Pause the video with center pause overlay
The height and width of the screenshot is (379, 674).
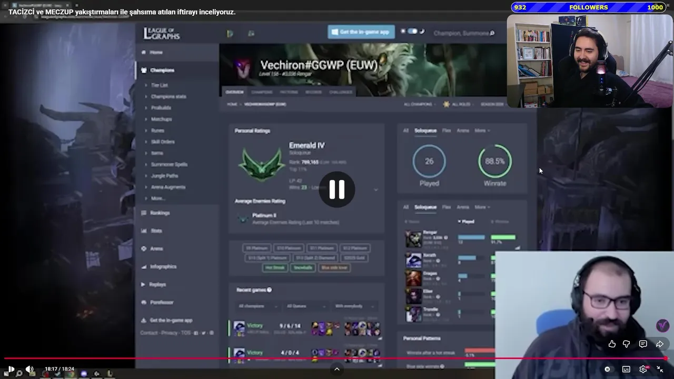click(x=337, y=189)
